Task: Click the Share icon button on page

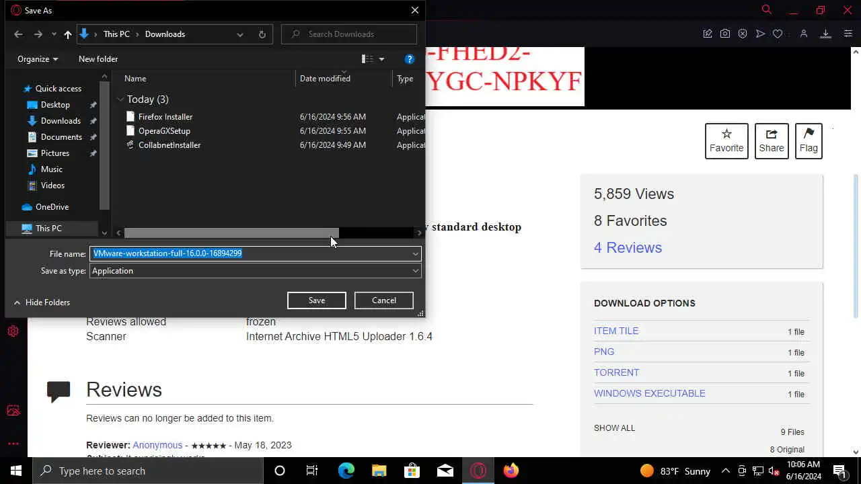Action: [772, 141]
